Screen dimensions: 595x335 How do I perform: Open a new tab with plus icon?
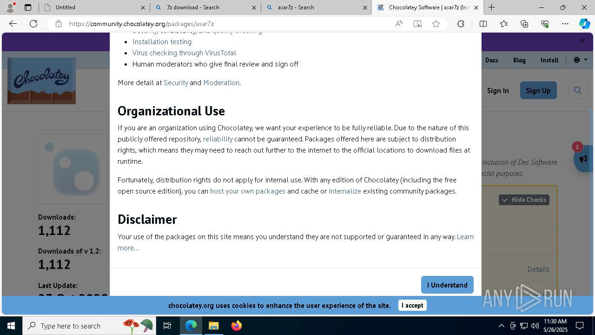[x=491, y=7]
